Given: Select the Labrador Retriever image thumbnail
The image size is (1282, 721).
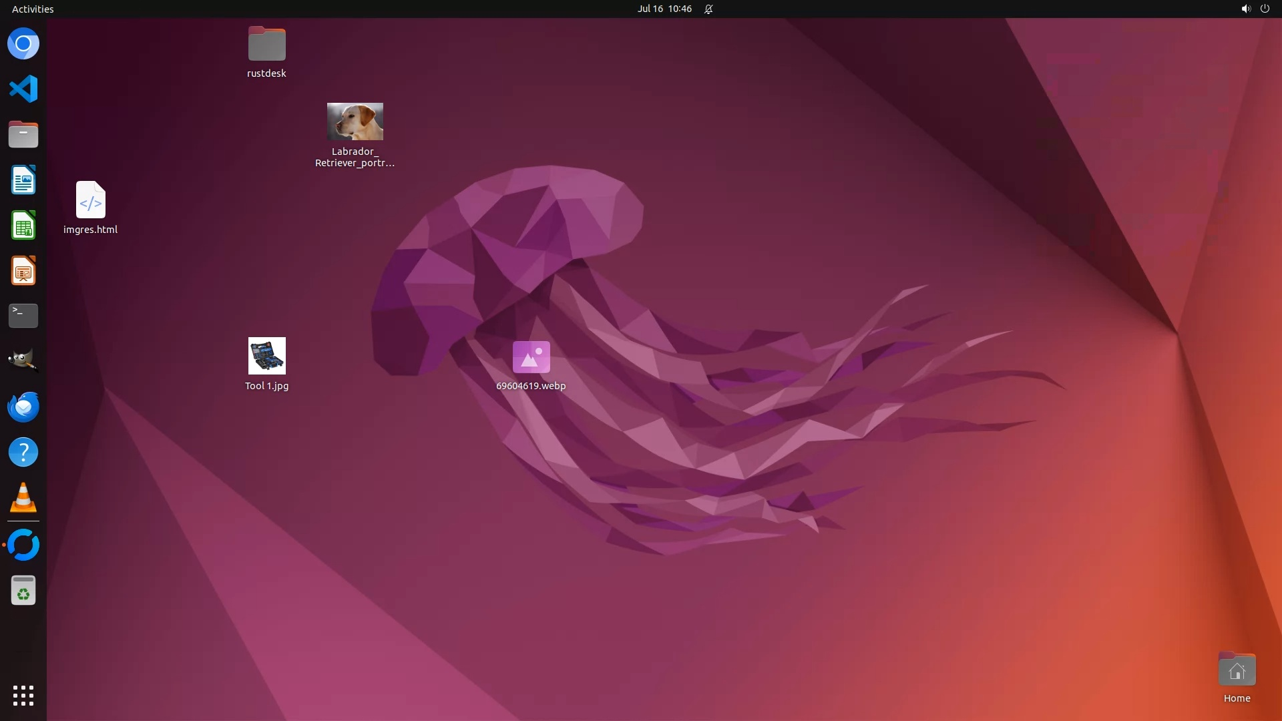Looking at the screenshot, I should [355, 122].
